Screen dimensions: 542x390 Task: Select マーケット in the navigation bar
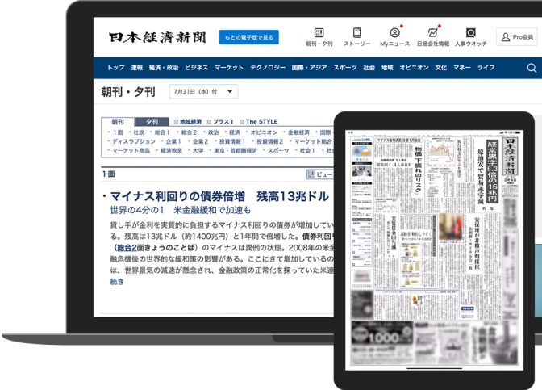tap(229, 68)
